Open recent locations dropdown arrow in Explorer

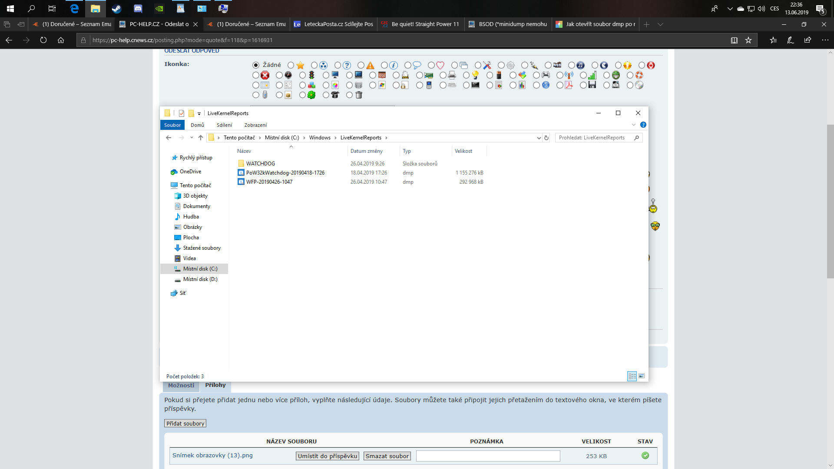192,138
